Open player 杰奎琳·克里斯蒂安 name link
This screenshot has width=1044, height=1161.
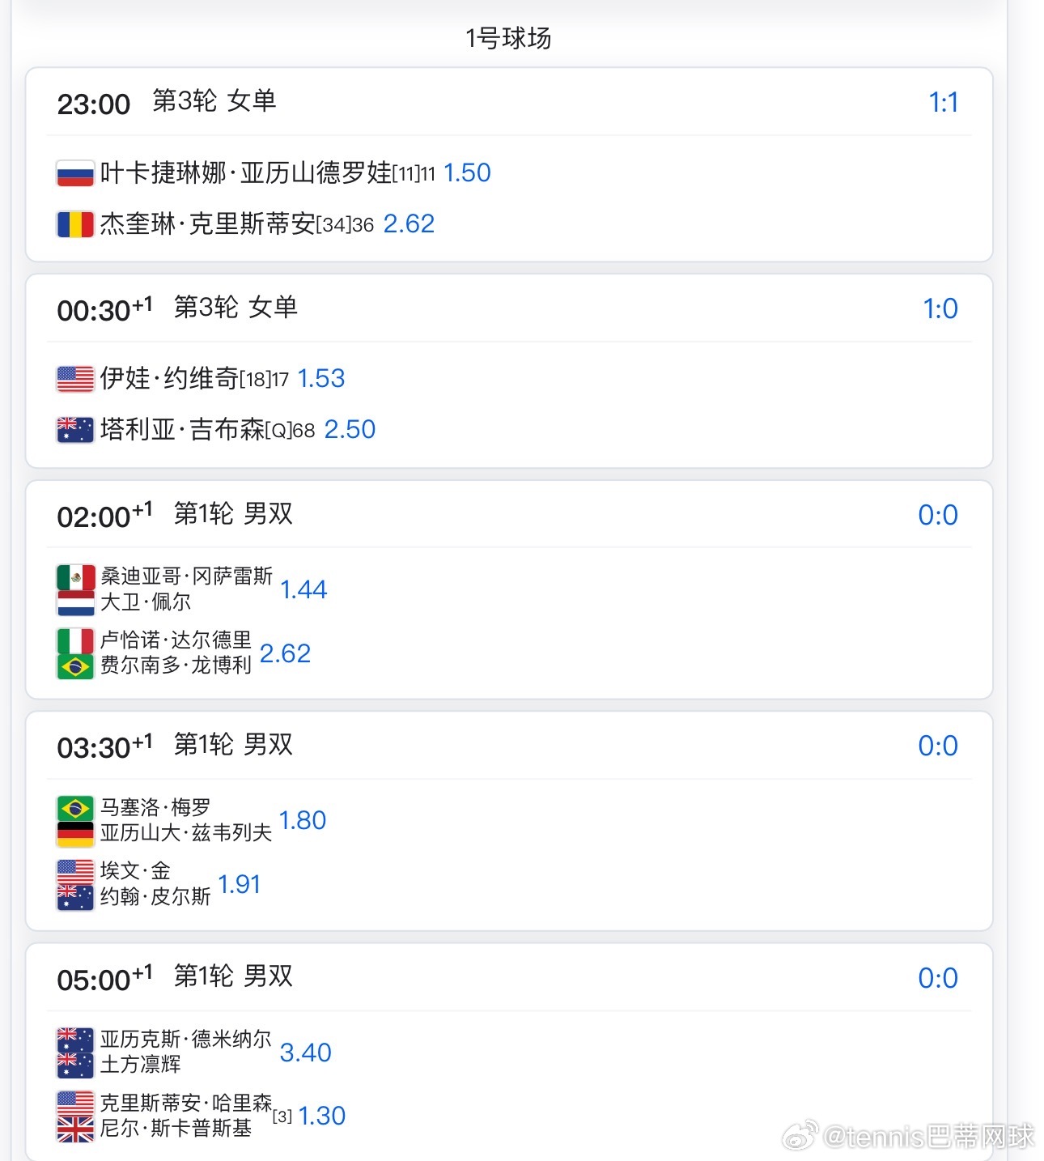click(207, 224)
